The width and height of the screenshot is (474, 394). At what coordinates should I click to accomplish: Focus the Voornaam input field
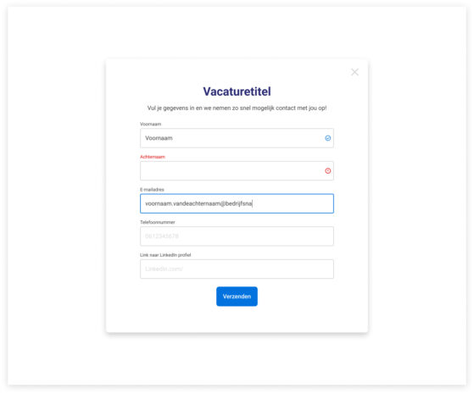[237, 138]
